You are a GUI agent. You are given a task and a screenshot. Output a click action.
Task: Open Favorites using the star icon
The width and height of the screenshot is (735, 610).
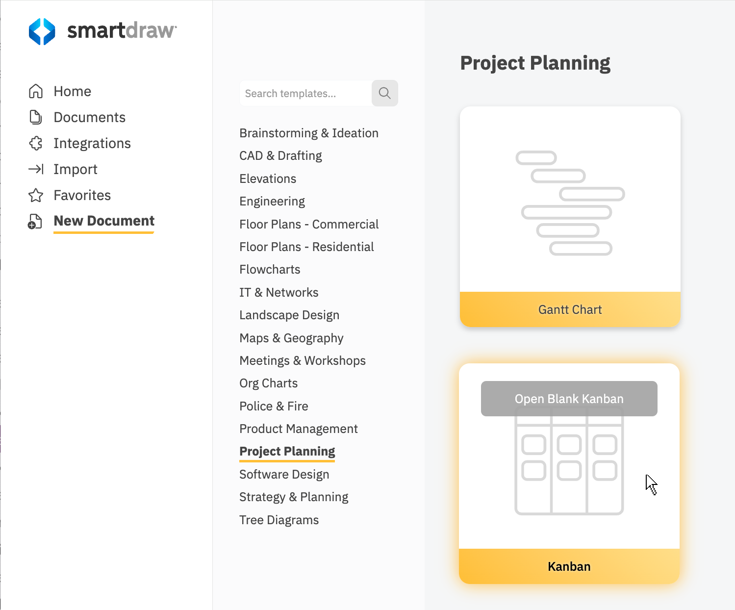tap(36, 195)
